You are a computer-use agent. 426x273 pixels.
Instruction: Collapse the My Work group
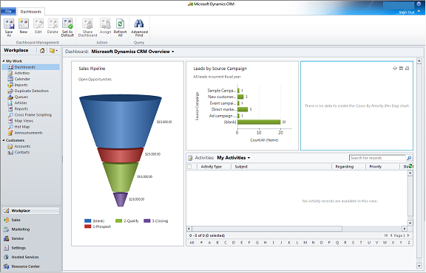click(x=4, y=61)
